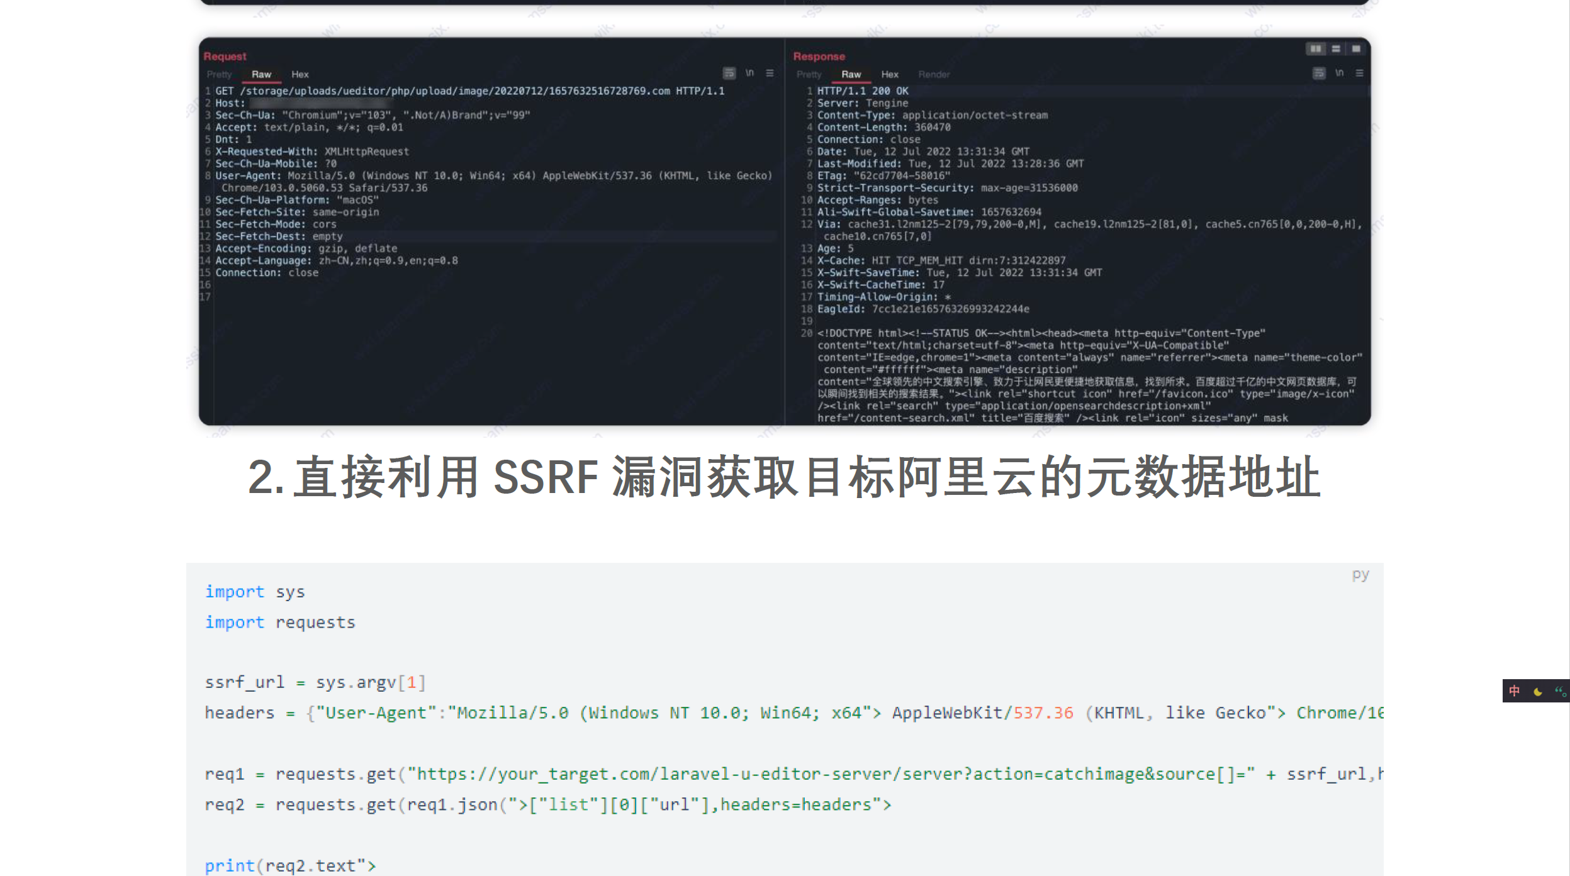Toggle \n non-printable characters in the Request panel
Viewport: 1570px width, 876px height.
[x=749, y=74]
